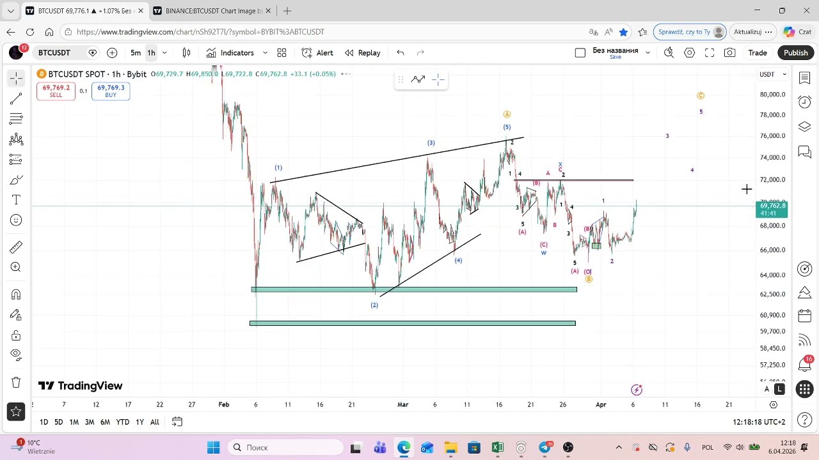This screenshot has height=460, width=819.
Task: Open the Alerts panel clock icon
Action: point(805,102)
